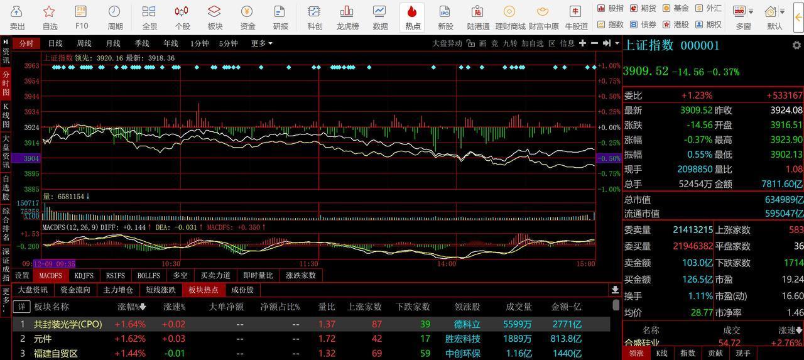Viewport: 804px width, 360px height.
Task: Click the 热点 flame icon
Action: (x=412, y=17)
